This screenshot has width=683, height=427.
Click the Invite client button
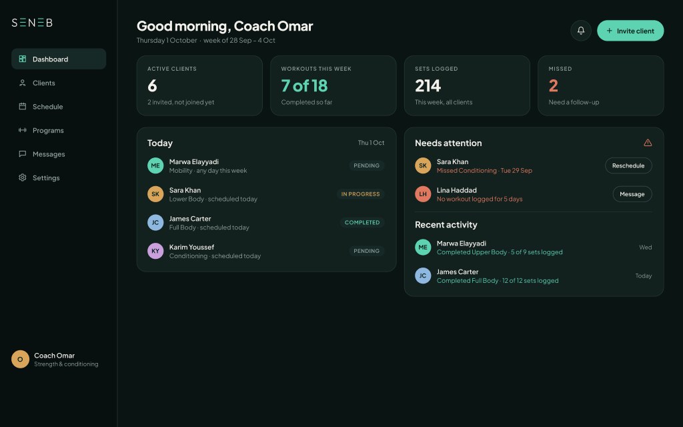point(630,31)
